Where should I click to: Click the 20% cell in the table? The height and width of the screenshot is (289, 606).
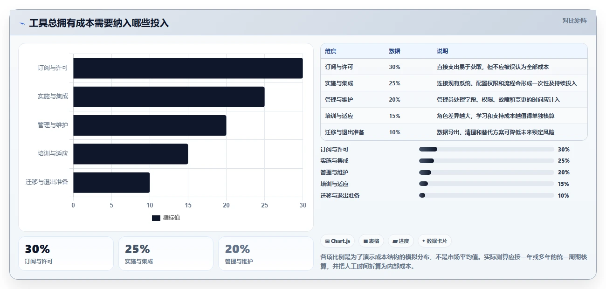coord(394,100)
